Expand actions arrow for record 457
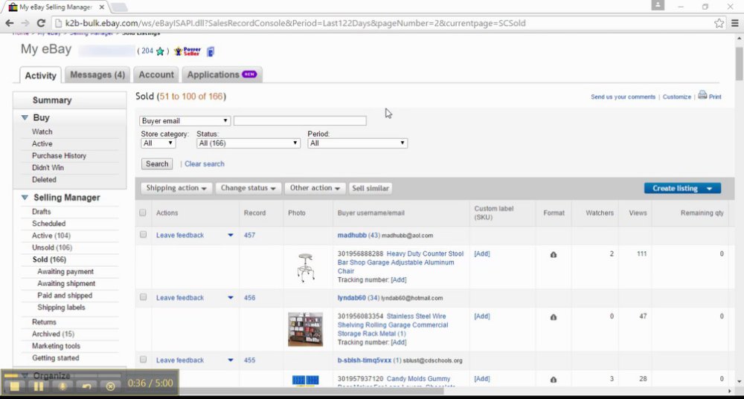 click(231, 235)
